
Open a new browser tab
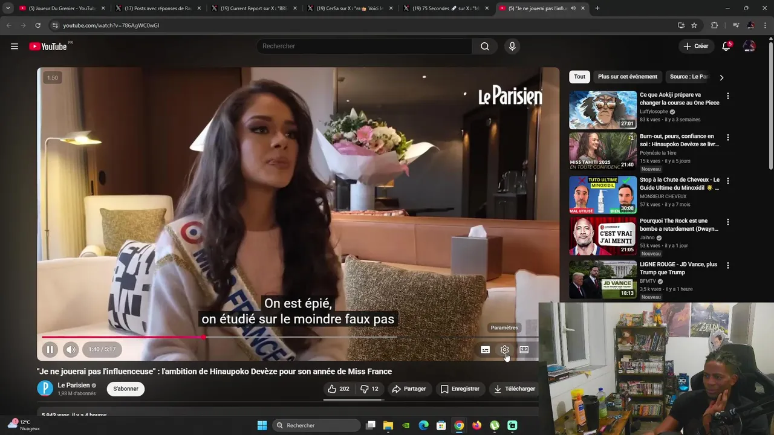point(597,8)
